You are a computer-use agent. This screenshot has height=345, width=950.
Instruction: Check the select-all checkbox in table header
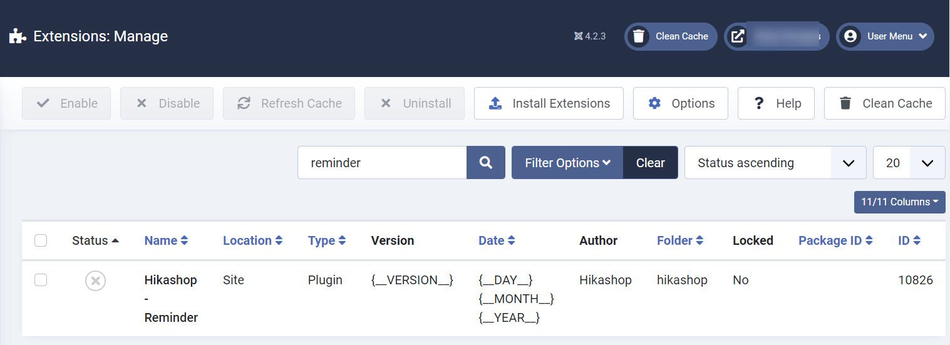click(x=41, y=240)
